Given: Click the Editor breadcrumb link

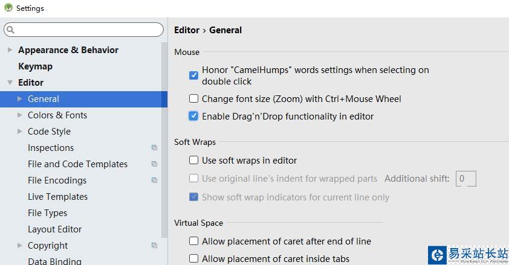Looking at the screenshot, I should point(186,30).
